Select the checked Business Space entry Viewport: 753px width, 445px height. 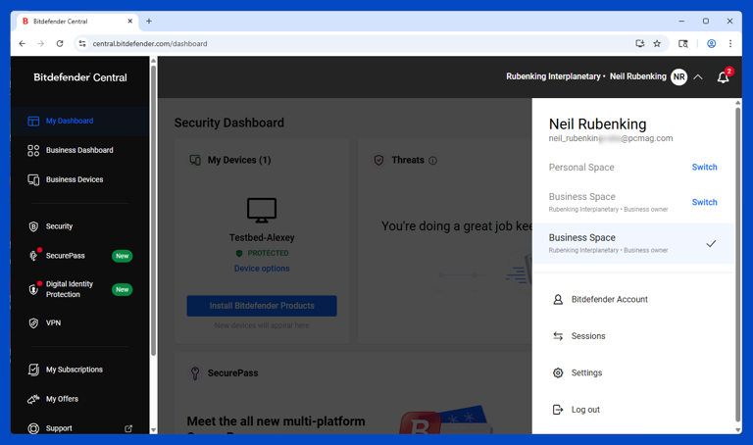click(x=633, y=243)
